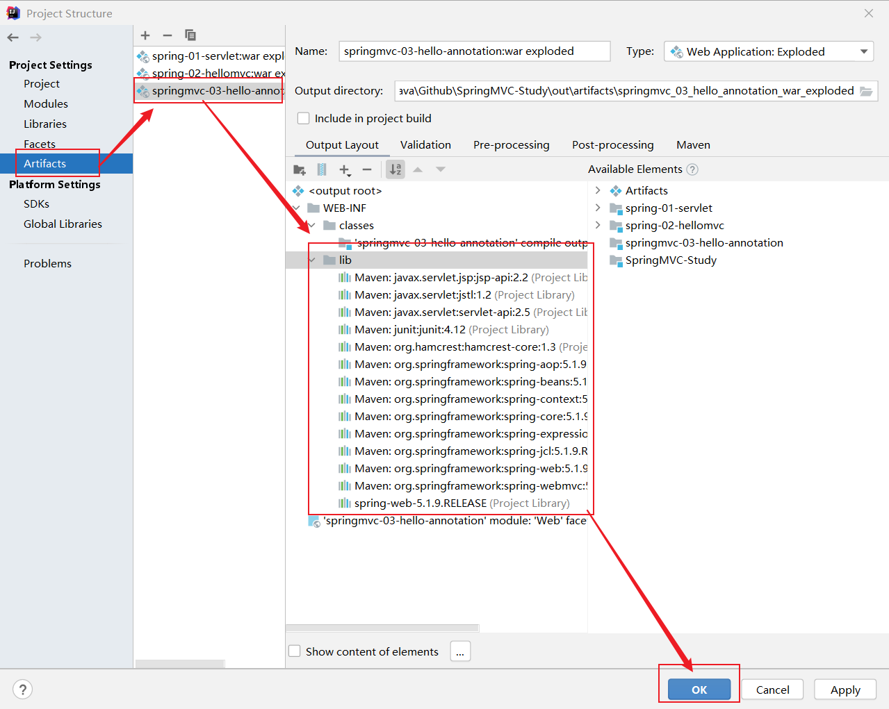The height and width of the screenshot is (709, 889).
Task: Click the create directory icon in Output Layout
Action: (300, 169)
